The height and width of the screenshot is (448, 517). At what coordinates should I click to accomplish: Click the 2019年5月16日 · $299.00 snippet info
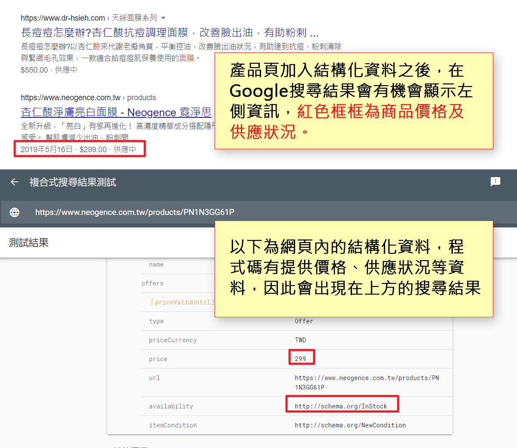pyautogui.click(x=78, y=149)
